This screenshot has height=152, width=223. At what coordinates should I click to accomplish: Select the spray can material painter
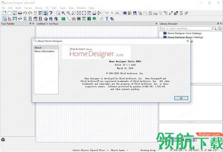(166, 13)
